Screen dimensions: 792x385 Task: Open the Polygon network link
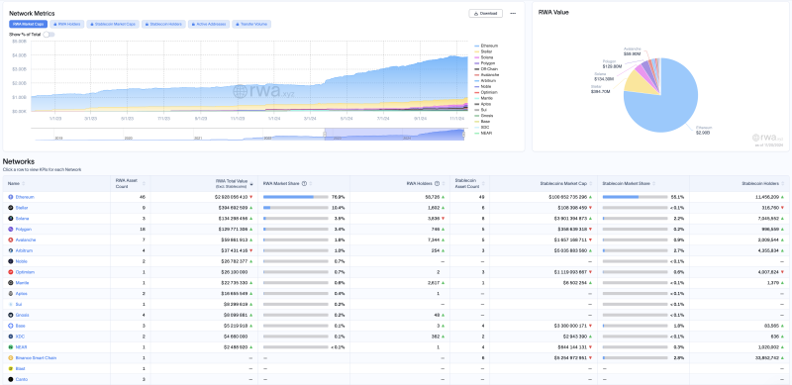[23, 230]
